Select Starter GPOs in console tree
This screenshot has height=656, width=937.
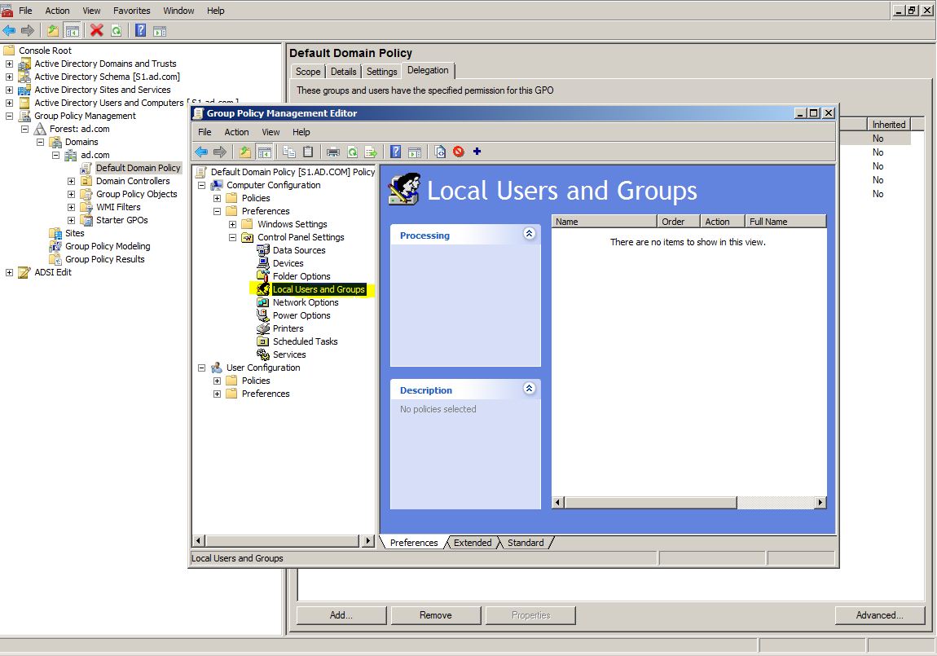tap(122, 221)
